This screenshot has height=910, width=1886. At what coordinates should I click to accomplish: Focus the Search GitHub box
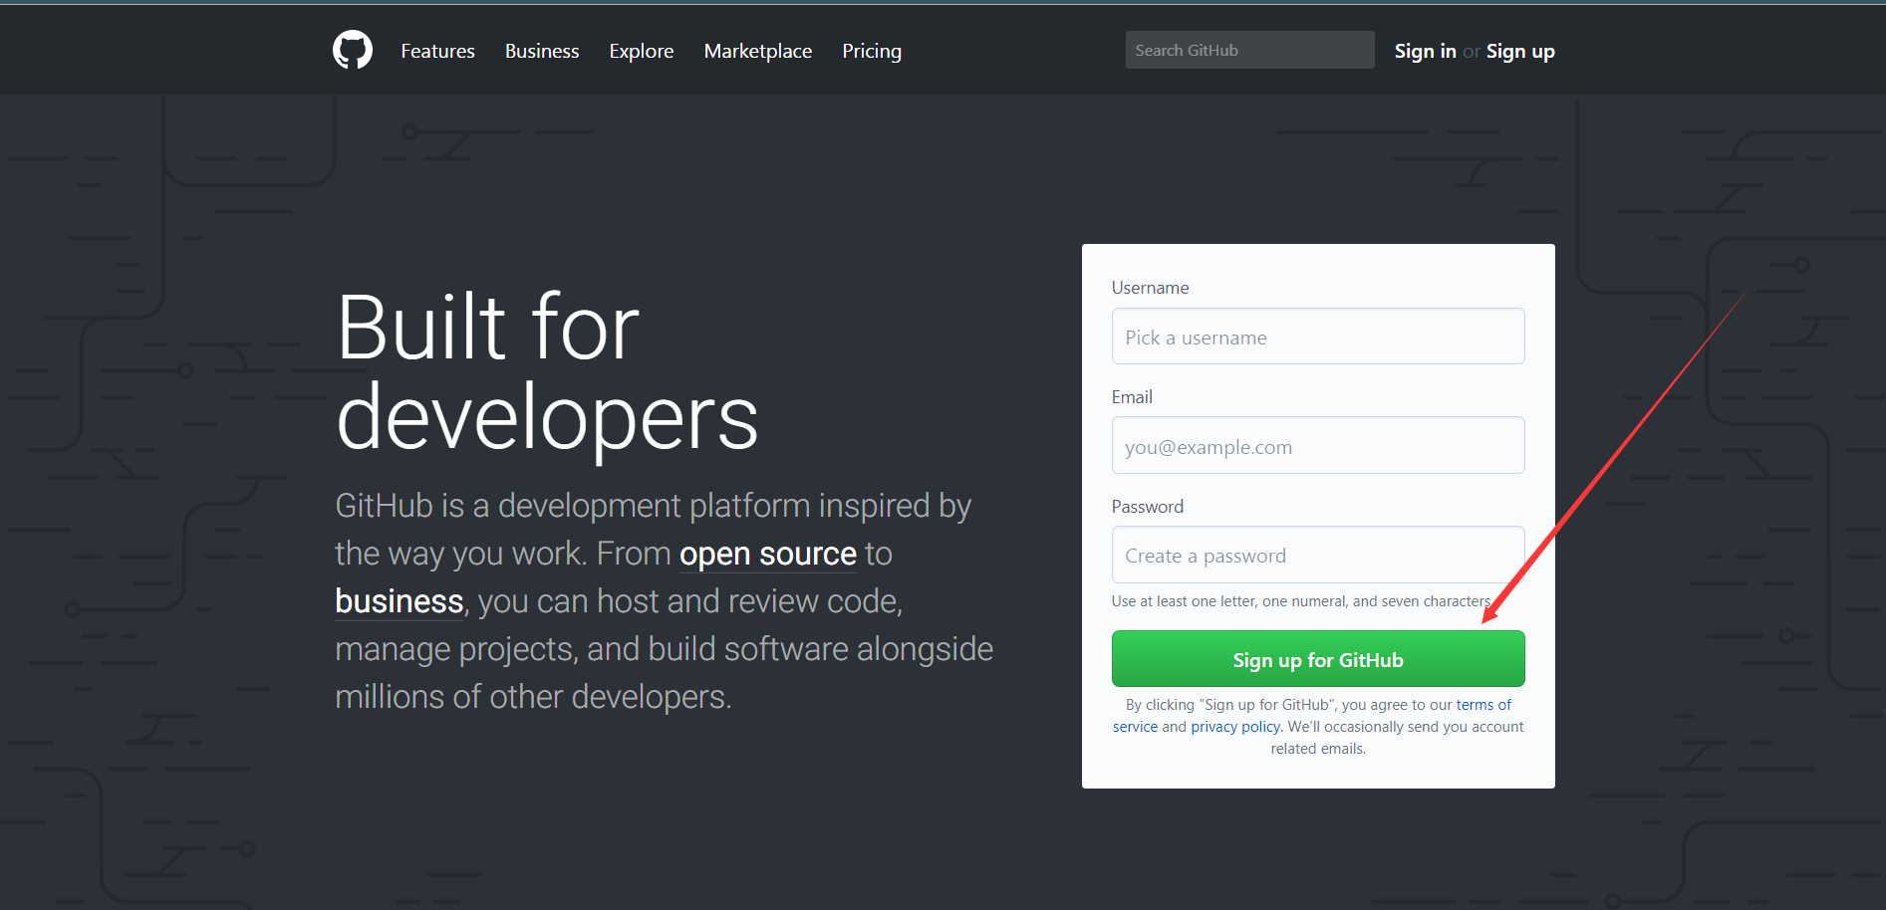tap(1249, 50)
